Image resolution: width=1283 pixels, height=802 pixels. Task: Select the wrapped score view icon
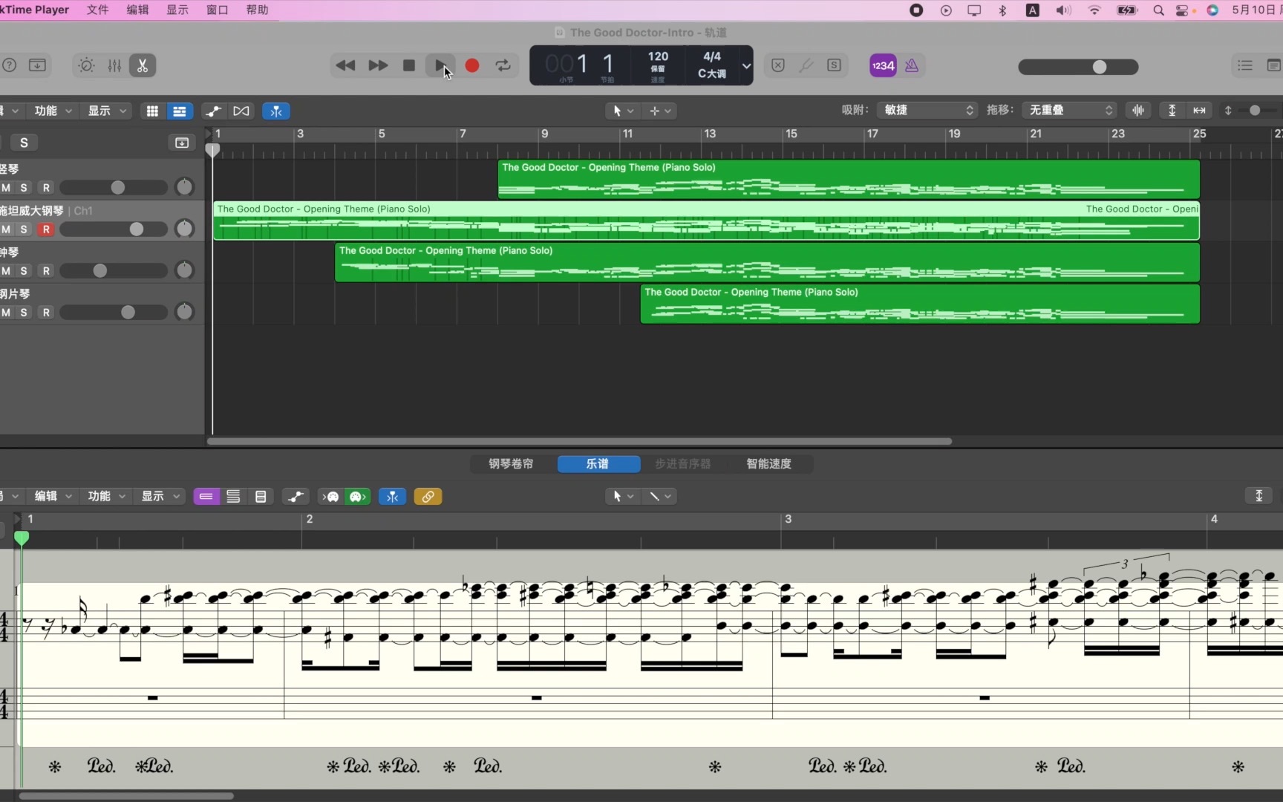(x=233, y=496)
